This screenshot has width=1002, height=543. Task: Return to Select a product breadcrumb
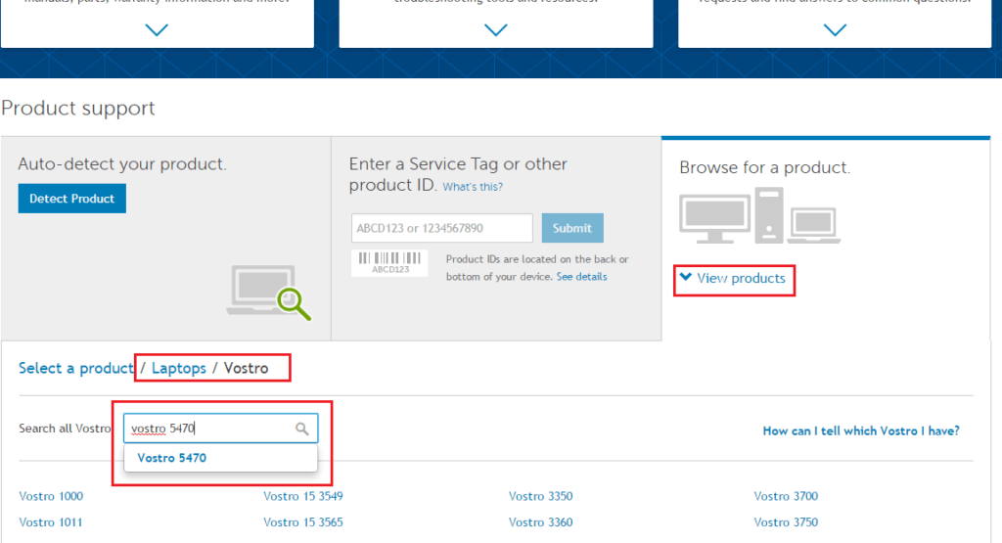(x=75, y=368)
